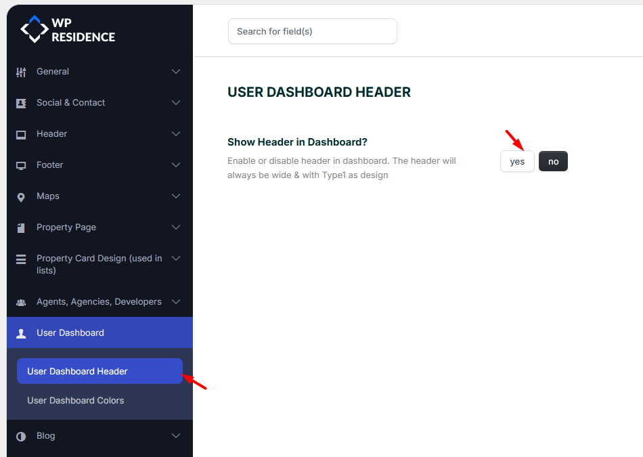
Task: Expand Property Card Design chevron
Action: coord(176,259)
